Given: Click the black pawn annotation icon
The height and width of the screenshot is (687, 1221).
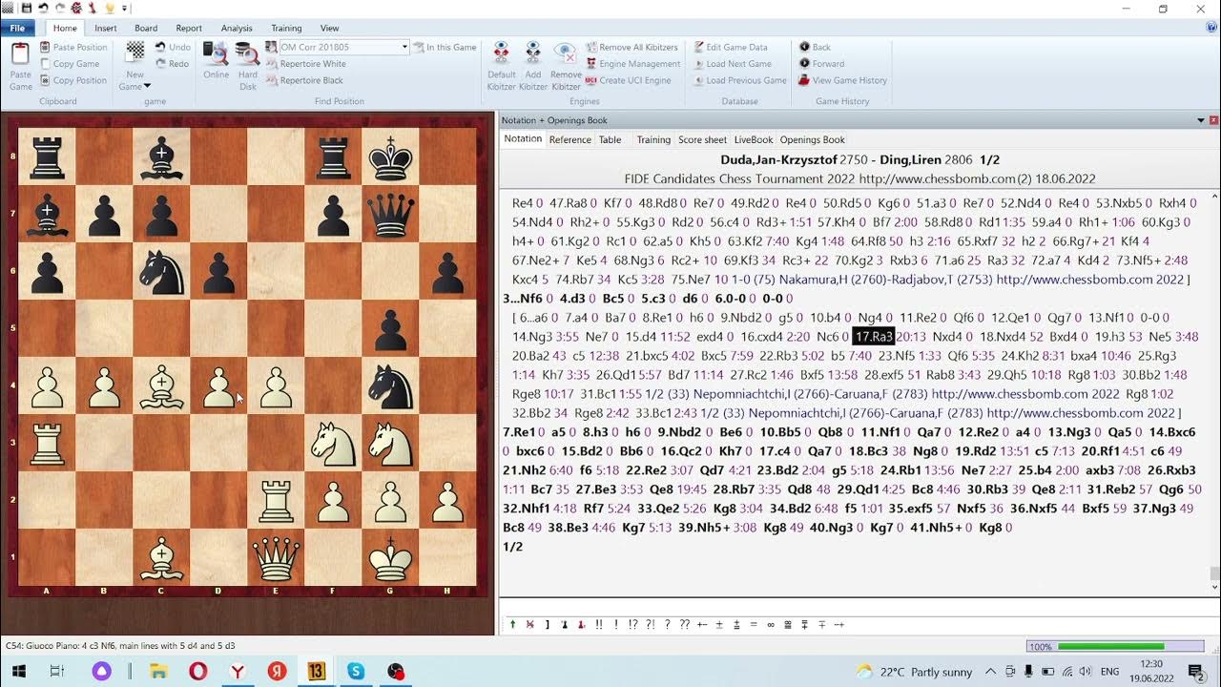Looking at the screenshot, I should click(565, 624).
